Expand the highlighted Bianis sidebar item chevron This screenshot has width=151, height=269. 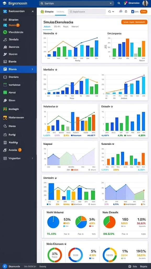[x=32, y=69]
